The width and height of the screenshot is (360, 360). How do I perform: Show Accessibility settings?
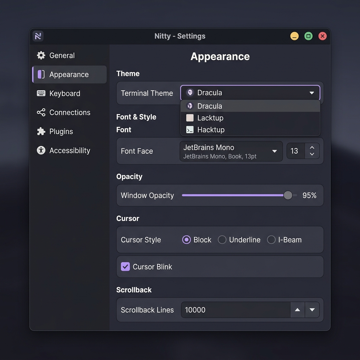[69, 150]
